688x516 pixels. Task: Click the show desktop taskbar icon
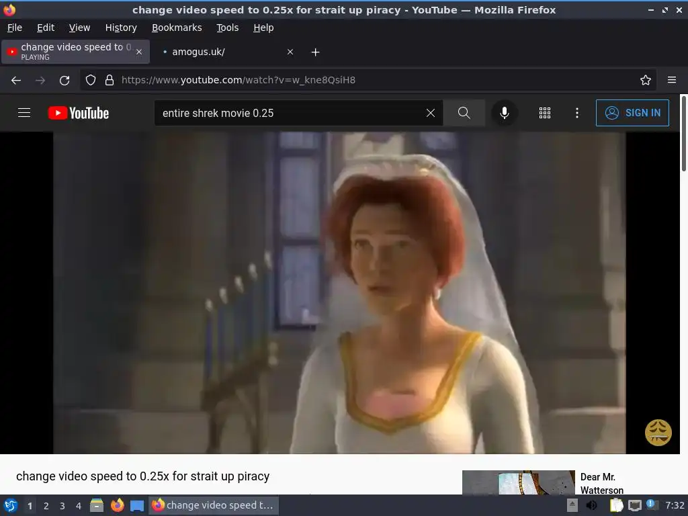tap(137, 506)
